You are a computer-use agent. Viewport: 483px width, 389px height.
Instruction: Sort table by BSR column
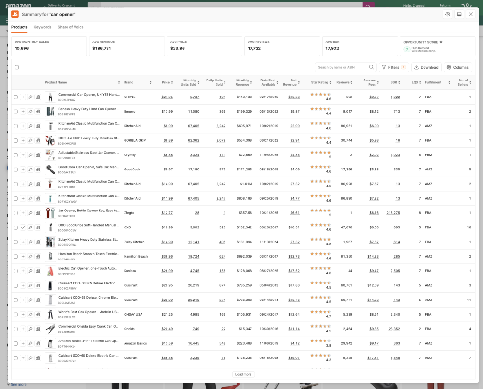[402, 82]
